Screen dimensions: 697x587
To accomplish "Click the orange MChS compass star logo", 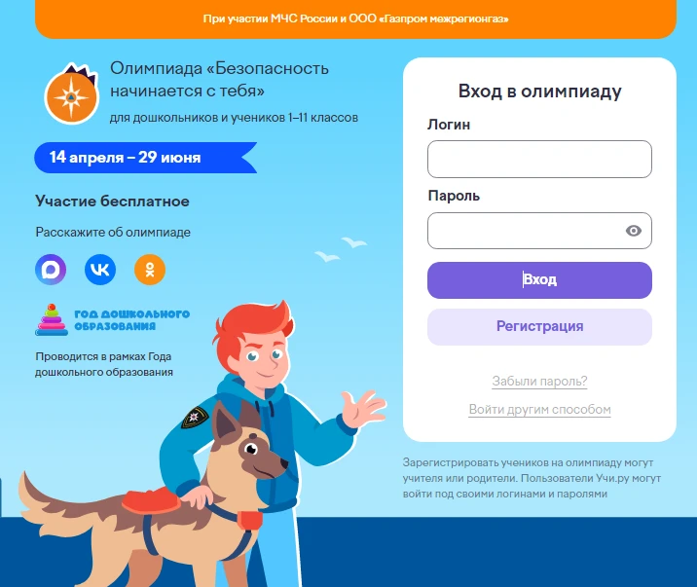I will [72, 94].
